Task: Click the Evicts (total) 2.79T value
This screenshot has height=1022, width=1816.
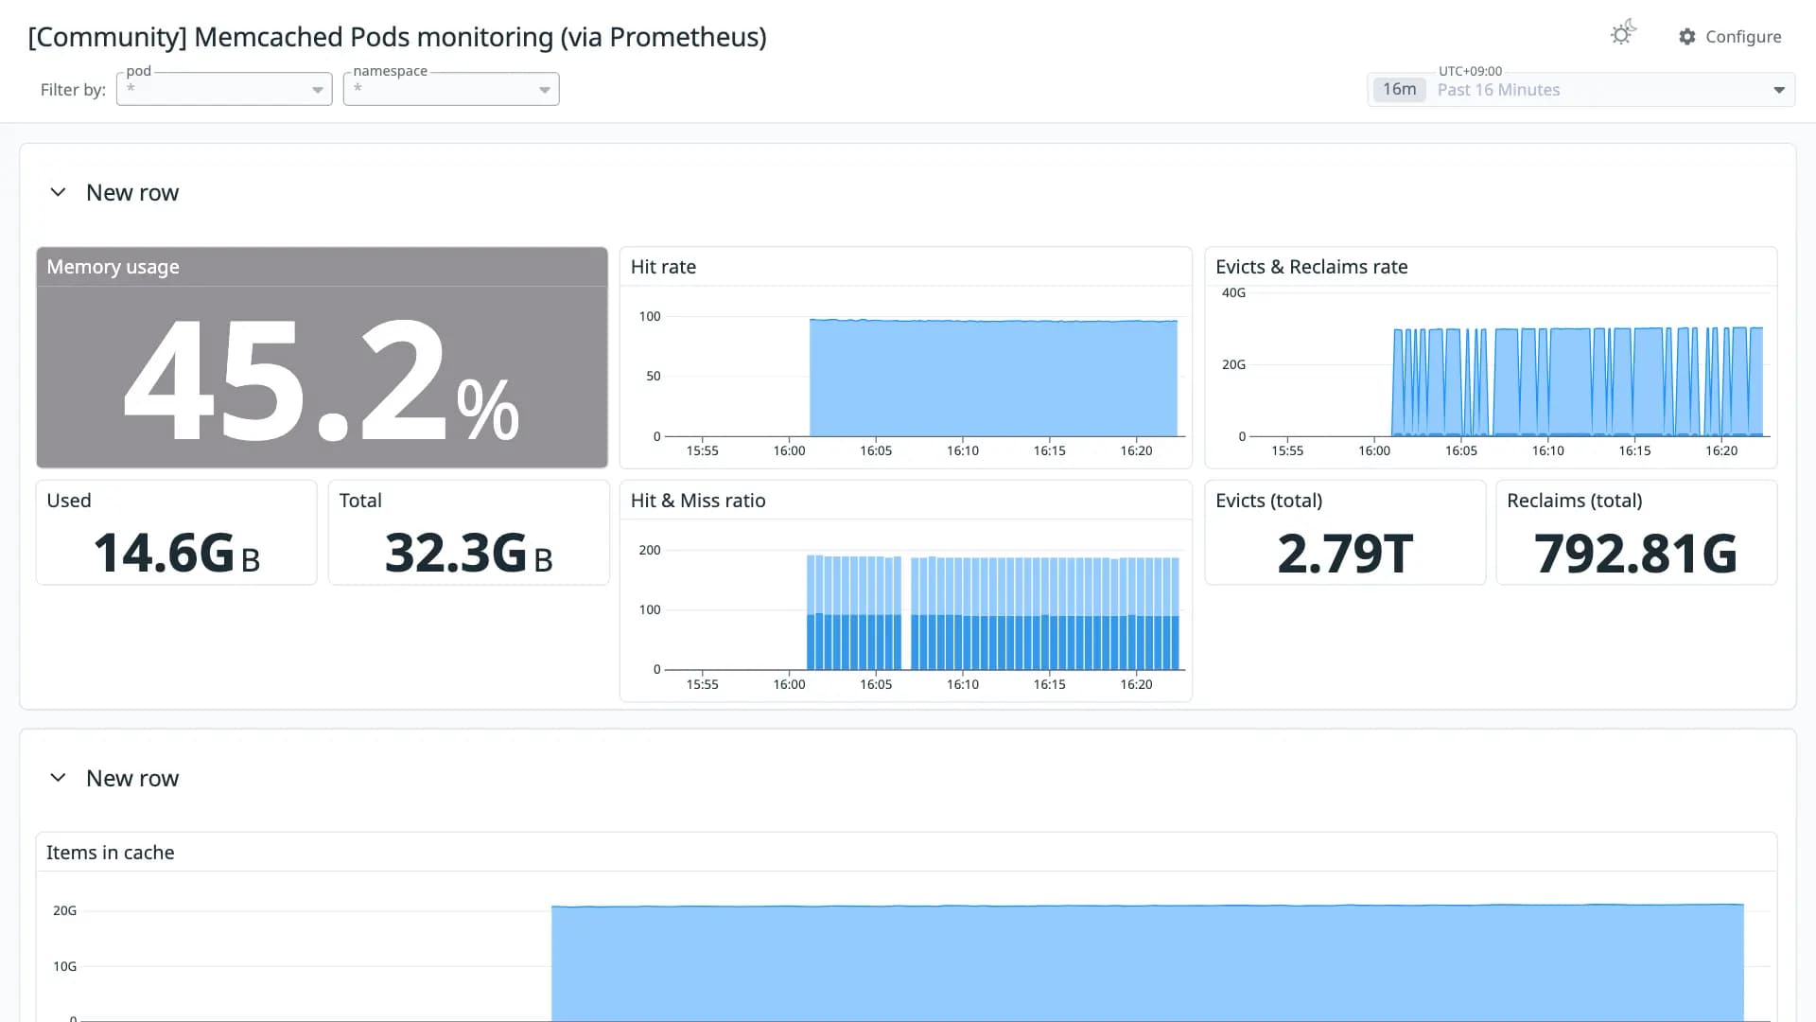Action: tap(1345, 554)
